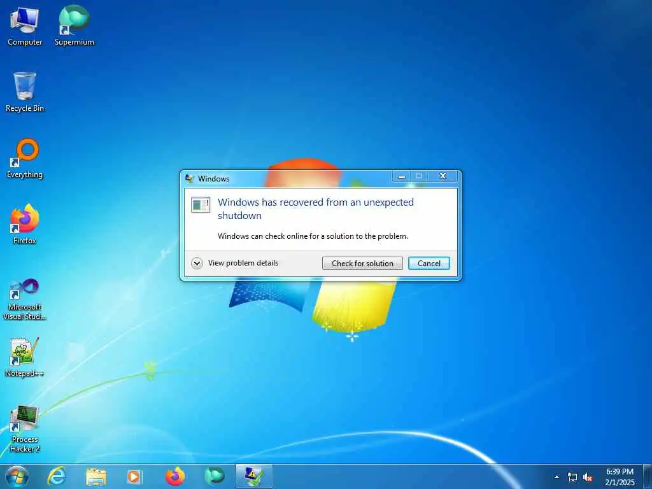The width and height of the screenshot is (652, 489).
Task: Cancel the unexpected shutdown dialog
Action: [429, 263]
